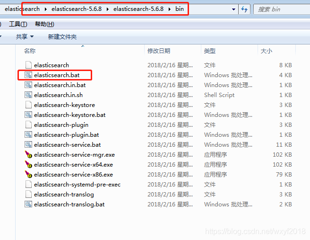This screenshot has width=310, height=240.
Task: Click the 文件 type of elasticsearch-systemd-pre-exec
Action: [x=210, y=184]
